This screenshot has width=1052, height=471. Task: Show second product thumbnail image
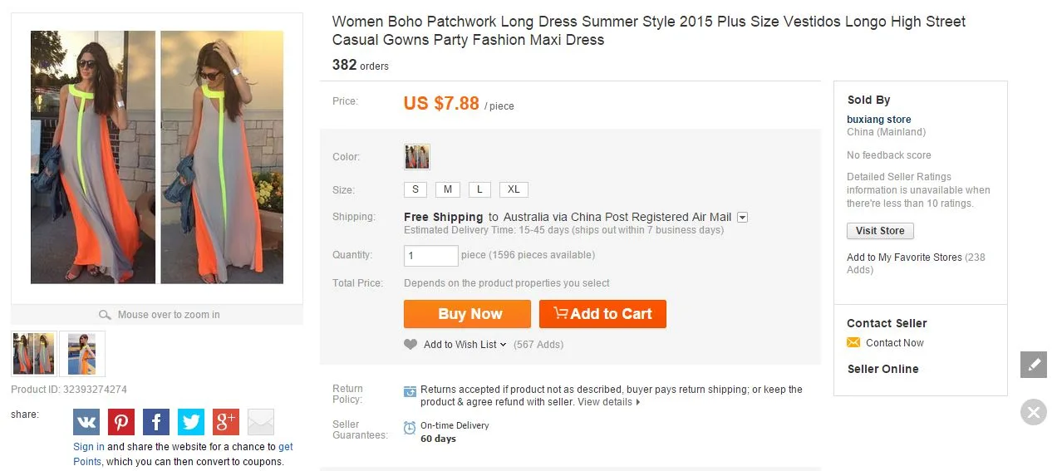(82, 354)
